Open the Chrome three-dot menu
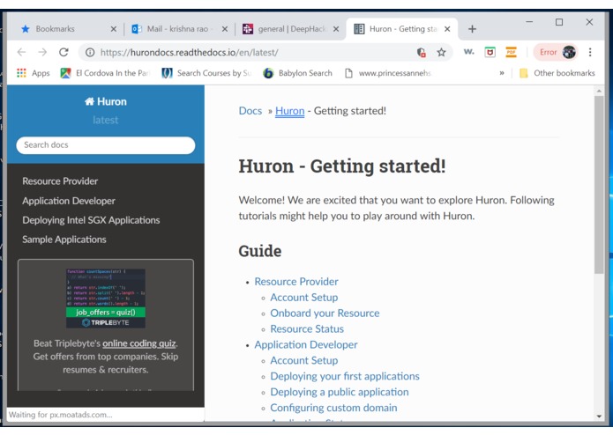 pyautogui.click(x=590, y=52)
